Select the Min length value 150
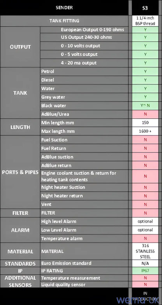 coord(145,123)
